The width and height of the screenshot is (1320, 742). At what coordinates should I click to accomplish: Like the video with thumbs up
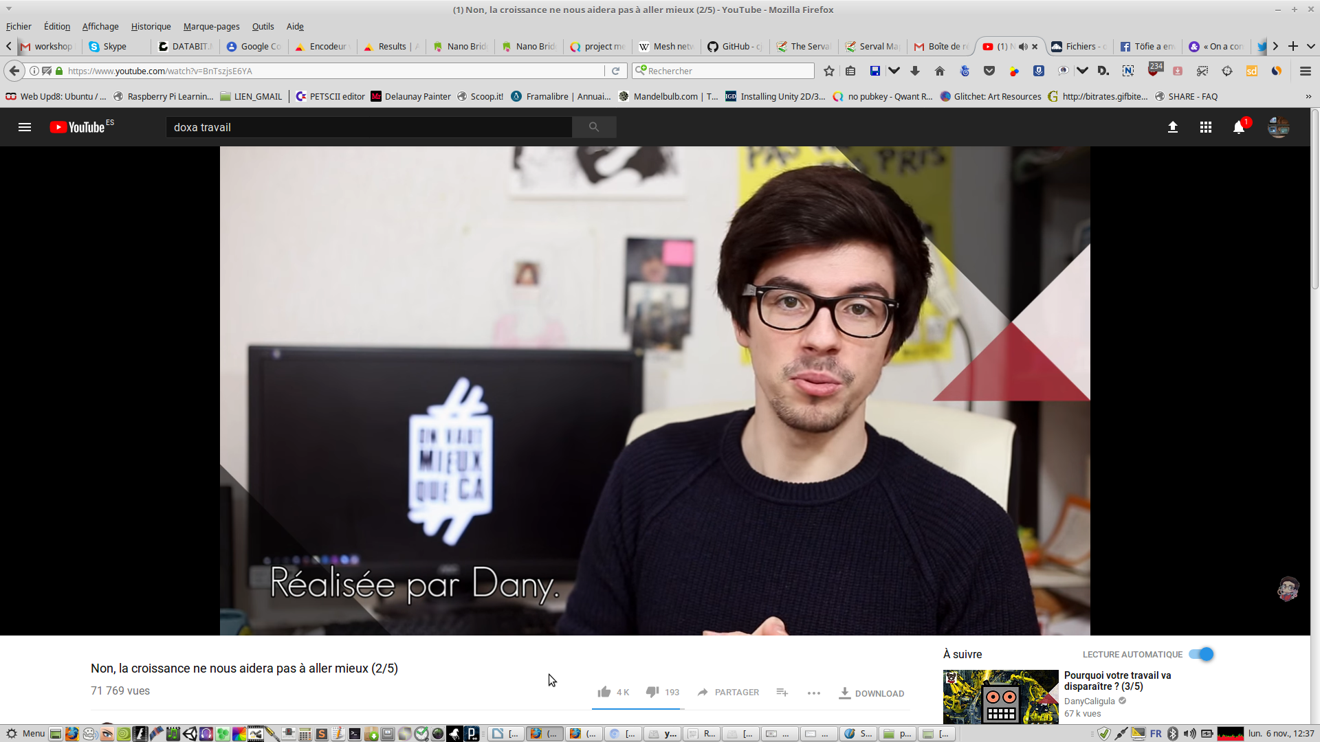(x=604, y=692)
